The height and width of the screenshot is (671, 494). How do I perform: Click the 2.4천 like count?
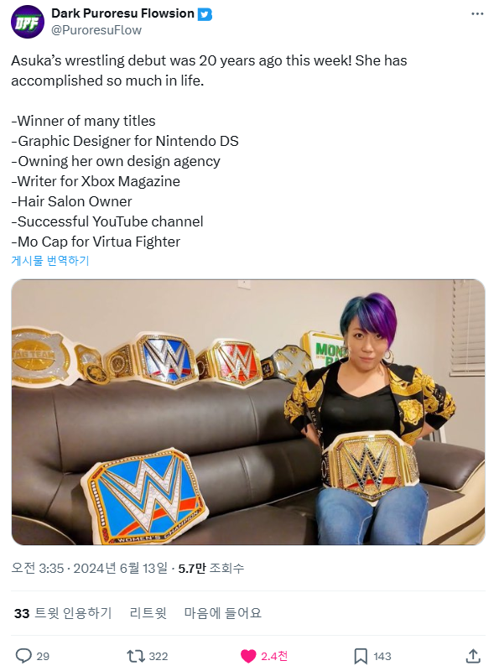(x=274, y=656)
